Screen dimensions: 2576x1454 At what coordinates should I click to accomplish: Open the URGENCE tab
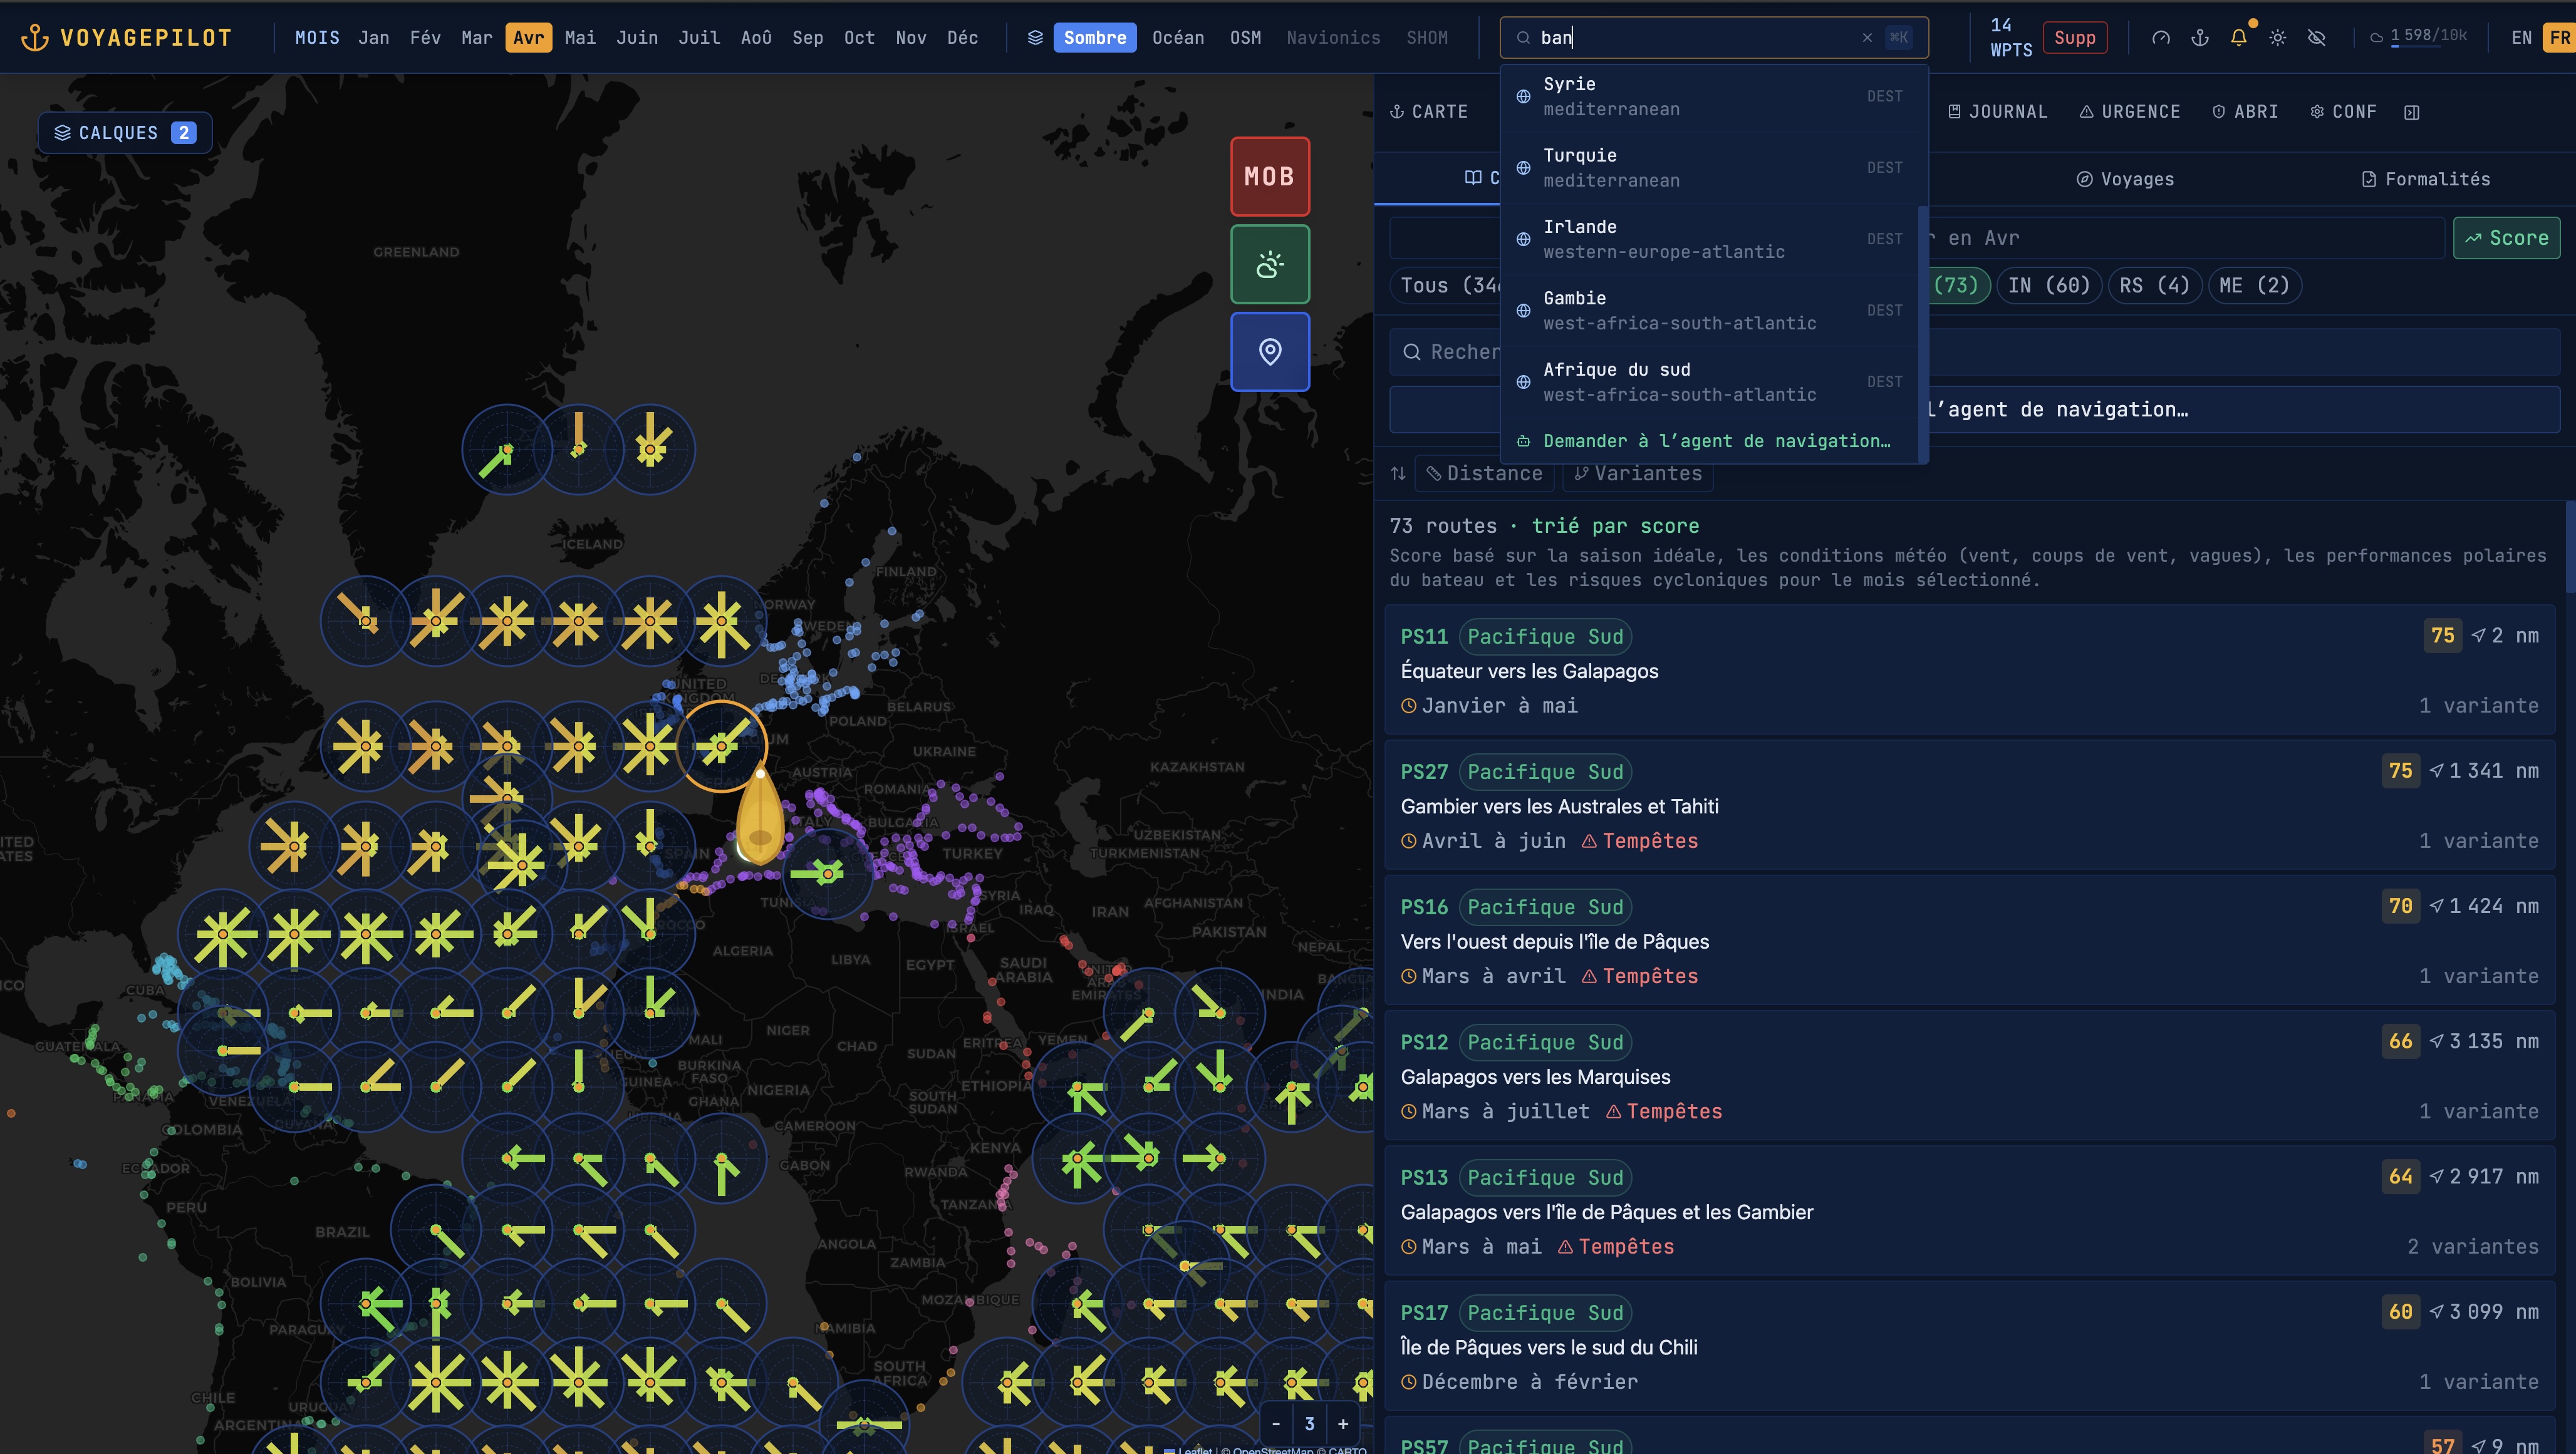pyautogui.click(x=2130, y=112)
